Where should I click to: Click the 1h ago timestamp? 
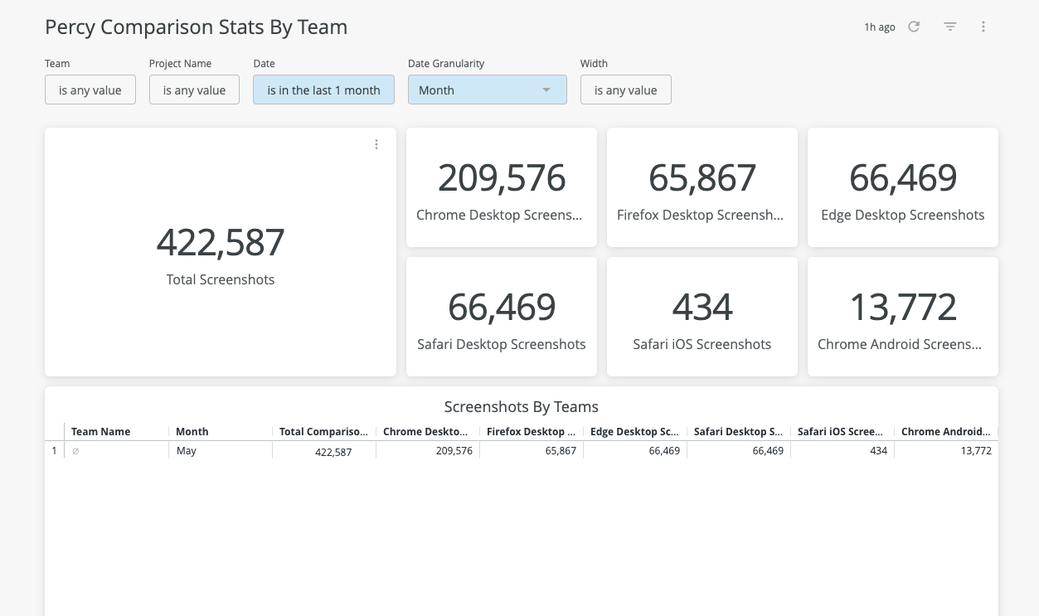[879, 27]
